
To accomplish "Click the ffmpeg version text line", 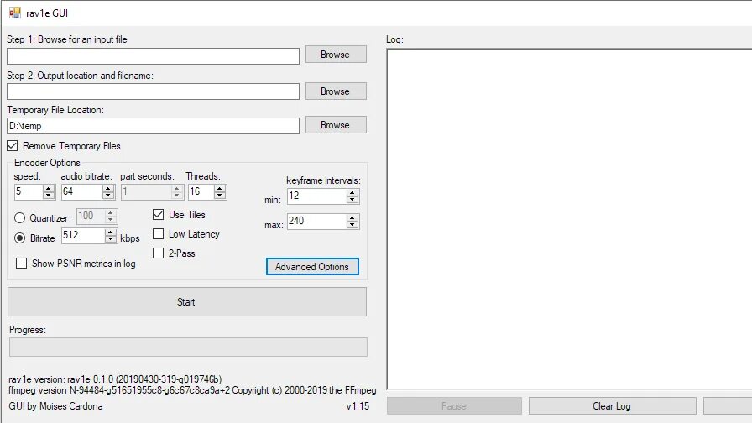I will click(192, 390).
